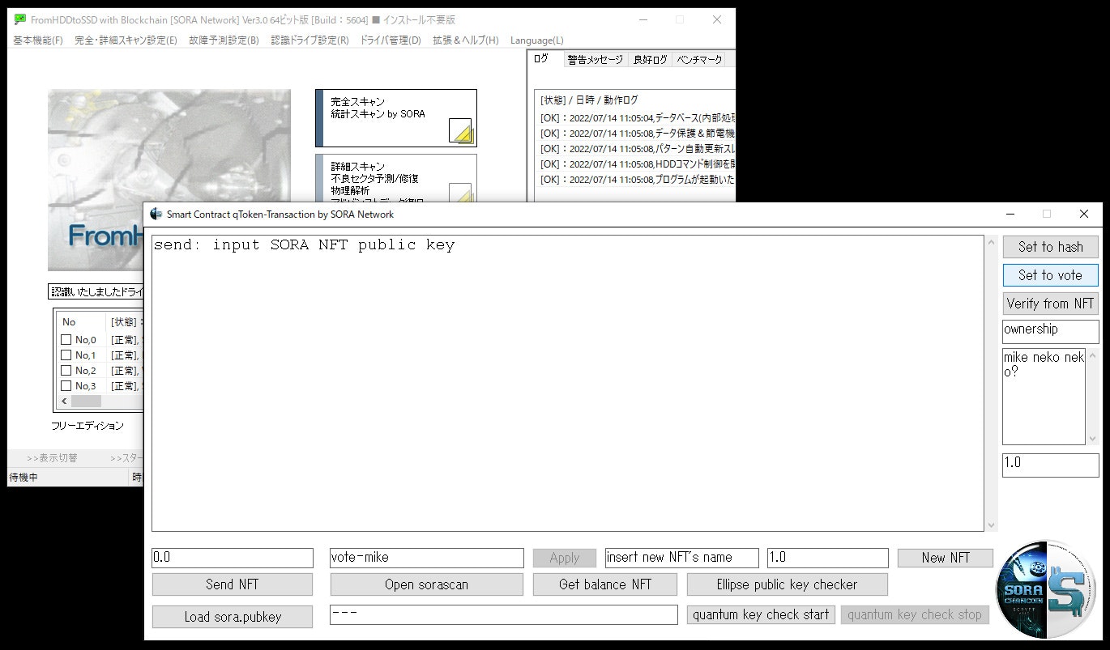1110x650 pixels.
Task: Click the insert new NFT's name field
Action: pos(681,558)
